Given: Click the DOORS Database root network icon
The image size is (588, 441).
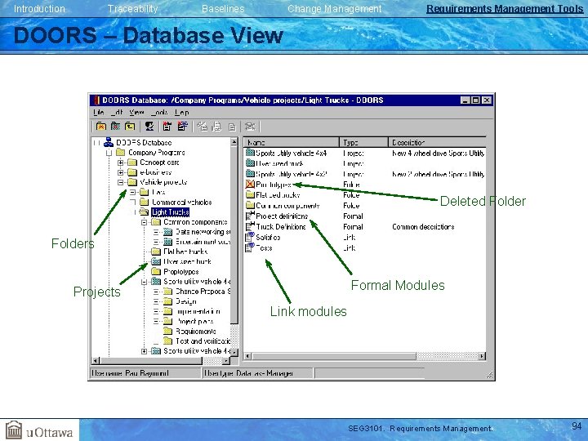Looking at the screenshot, I should pos(109,142).
